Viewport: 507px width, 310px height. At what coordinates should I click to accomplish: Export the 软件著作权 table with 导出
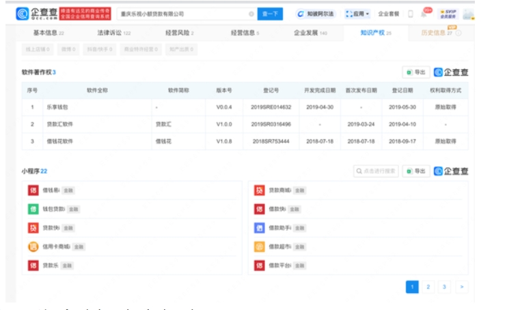tap(415, 72)
